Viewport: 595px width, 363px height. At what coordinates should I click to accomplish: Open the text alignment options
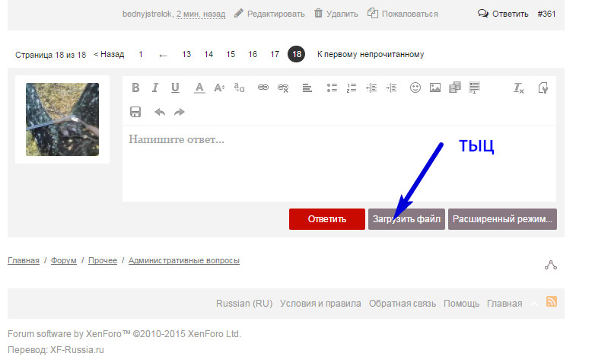coord(307,88)
